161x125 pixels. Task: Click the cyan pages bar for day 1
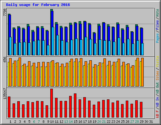[10, 46]
